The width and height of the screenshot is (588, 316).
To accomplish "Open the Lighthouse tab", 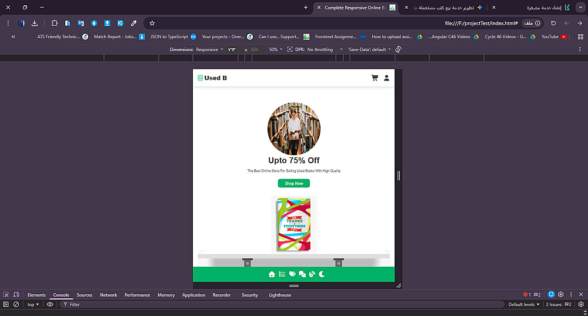I will pyautogui.click(x=280, y=295).
